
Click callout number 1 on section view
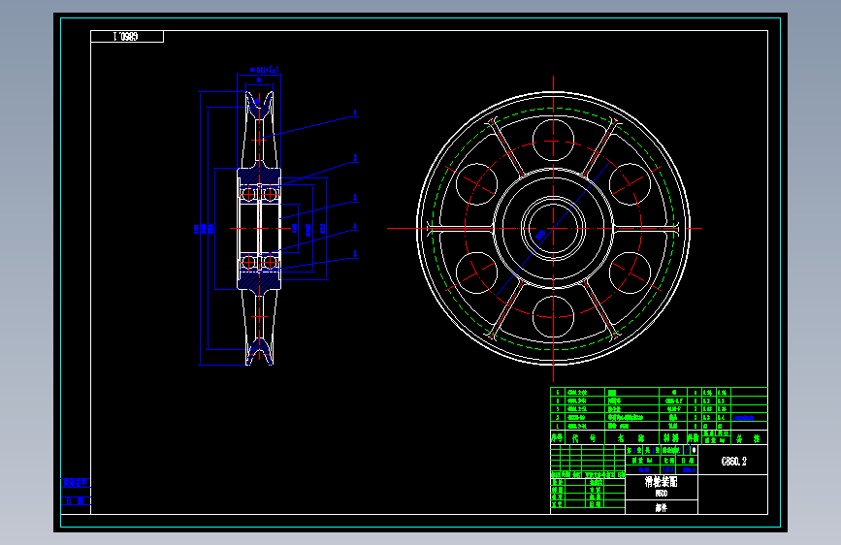point(354,113)
